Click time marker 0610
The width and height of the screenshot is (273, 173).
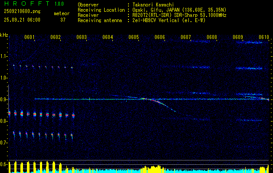[x=264, y=37]
